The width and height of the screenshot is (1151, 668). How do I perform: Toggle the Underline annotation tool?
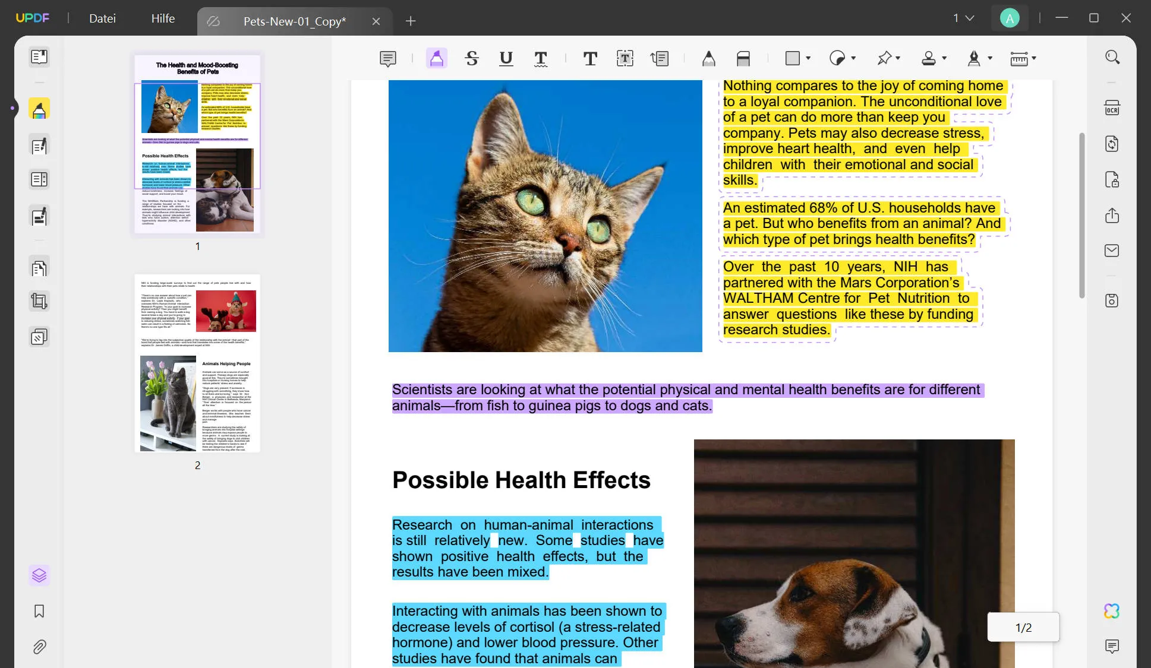coord(506,58)
